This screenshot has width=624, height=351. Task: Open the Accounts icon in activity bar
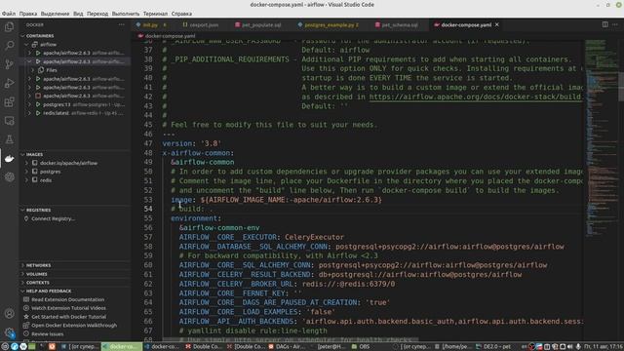(x=9, y=313)
